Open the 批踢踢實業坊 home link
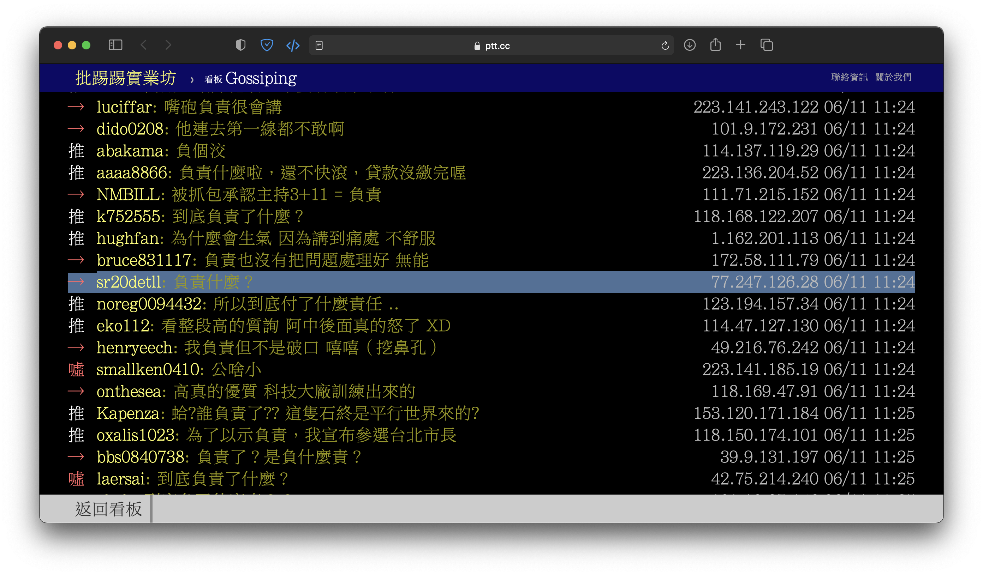Viewport: 983px width, 575px height. (x=126, y=78)
